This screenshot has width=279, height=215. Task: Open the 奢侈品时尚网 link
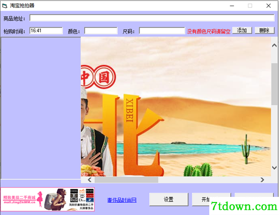(x=122, y=200)
